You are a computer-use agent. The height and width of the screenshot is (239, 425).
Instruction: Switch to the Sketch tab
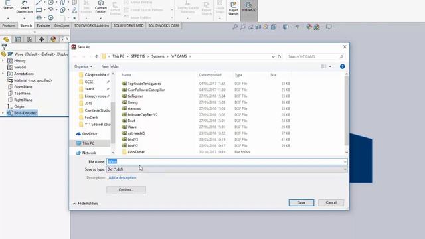click(26, 25)
